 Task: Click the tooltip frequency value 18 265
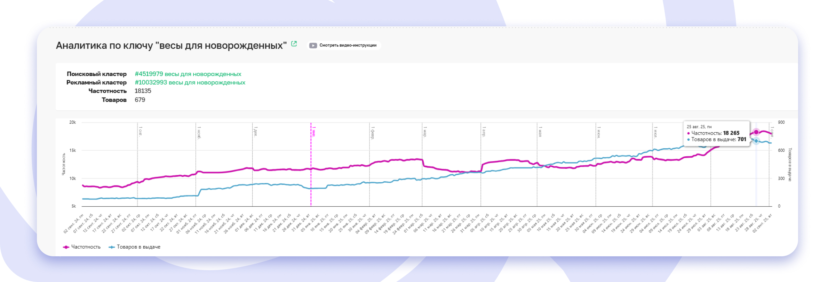tap(731, 133)
